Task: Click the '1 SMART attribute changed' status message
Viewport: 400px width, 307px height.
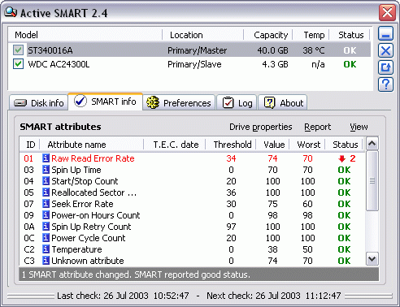Action: point(136,275)
